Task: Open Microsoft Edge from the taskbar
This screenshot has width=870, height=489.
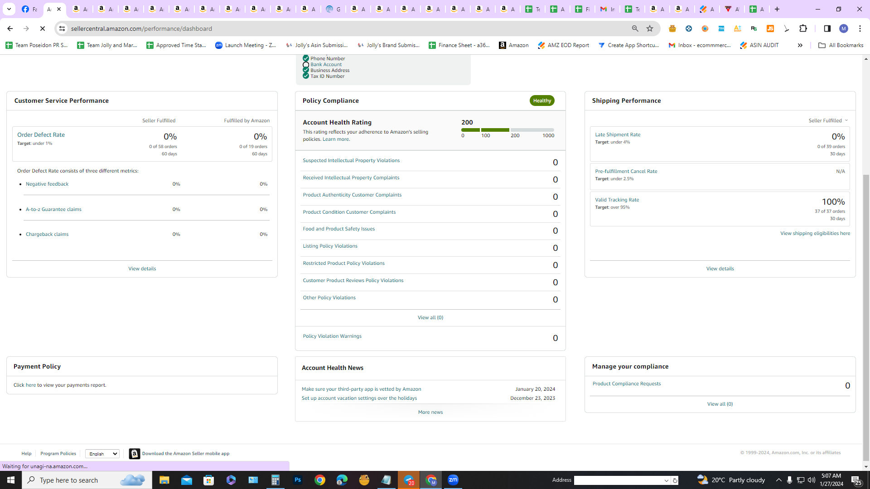Action: click(x=342, y=480)
